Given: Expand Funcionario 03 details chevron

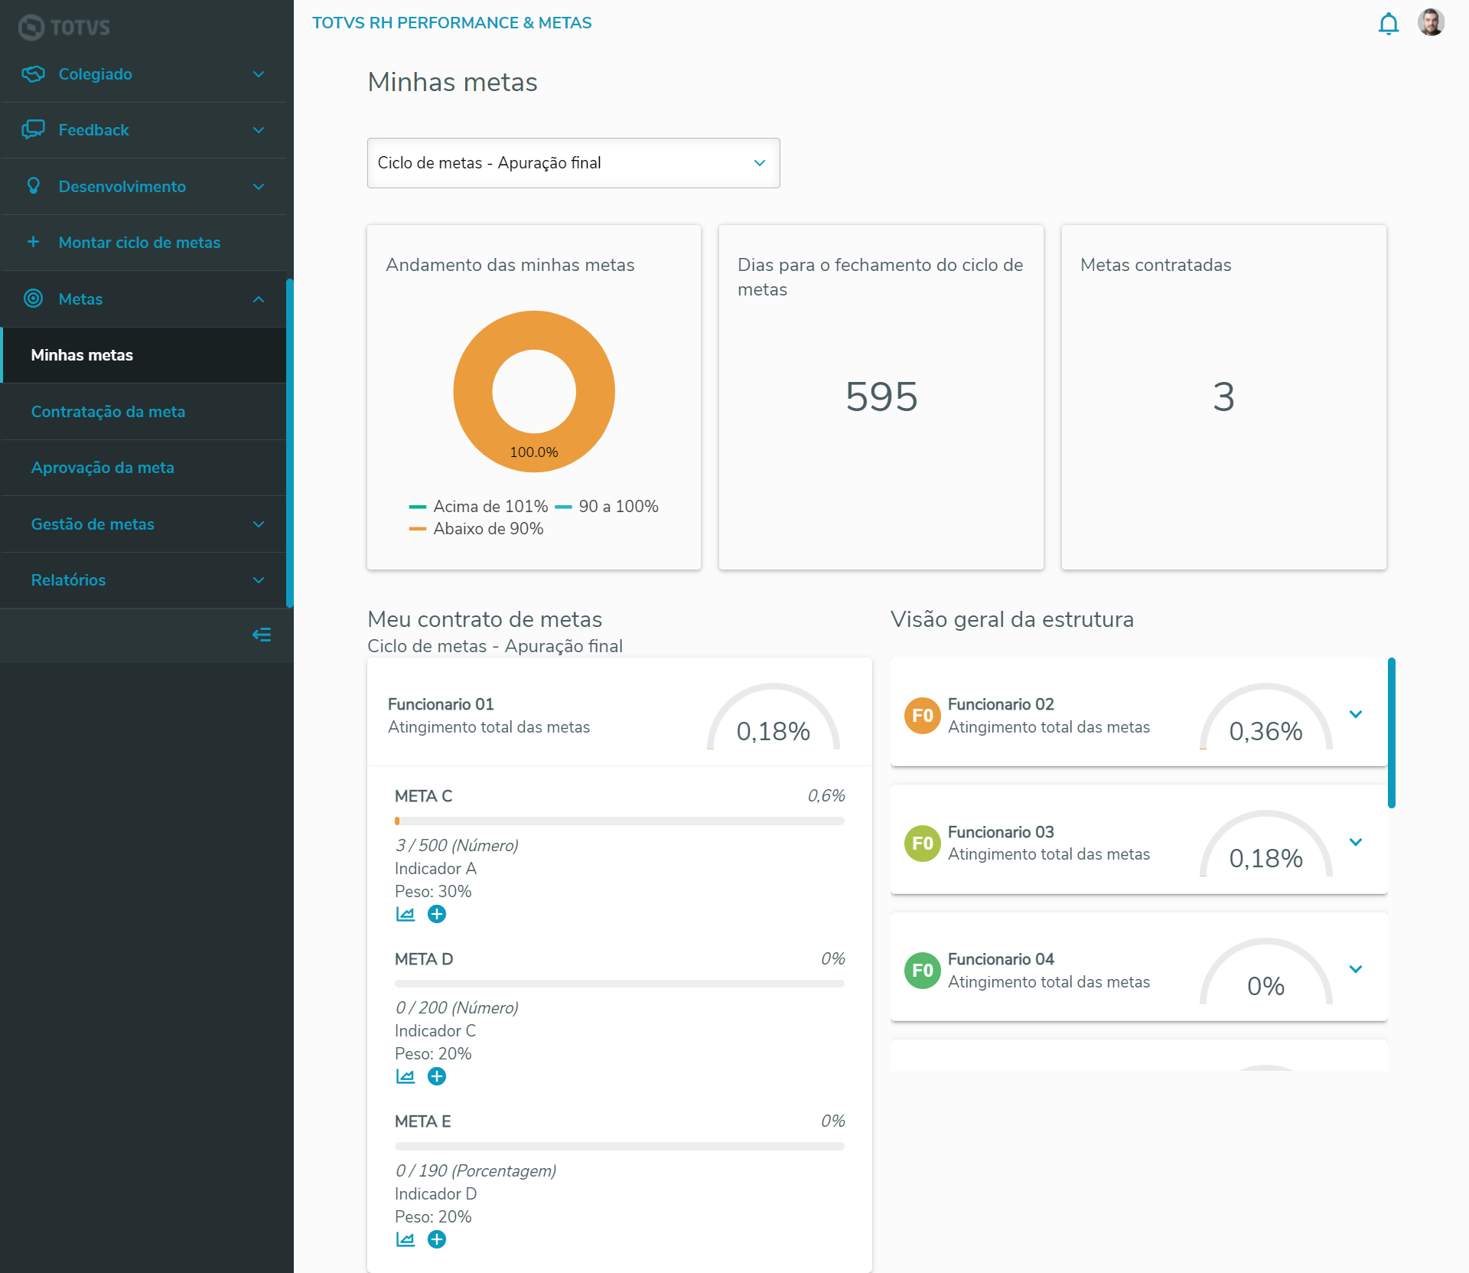Looking at the screenshot, I should tap(1356, 842).
